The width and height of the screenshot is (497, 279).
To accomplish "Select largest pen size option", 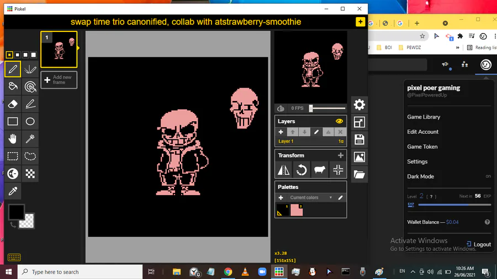I will 33,55.
